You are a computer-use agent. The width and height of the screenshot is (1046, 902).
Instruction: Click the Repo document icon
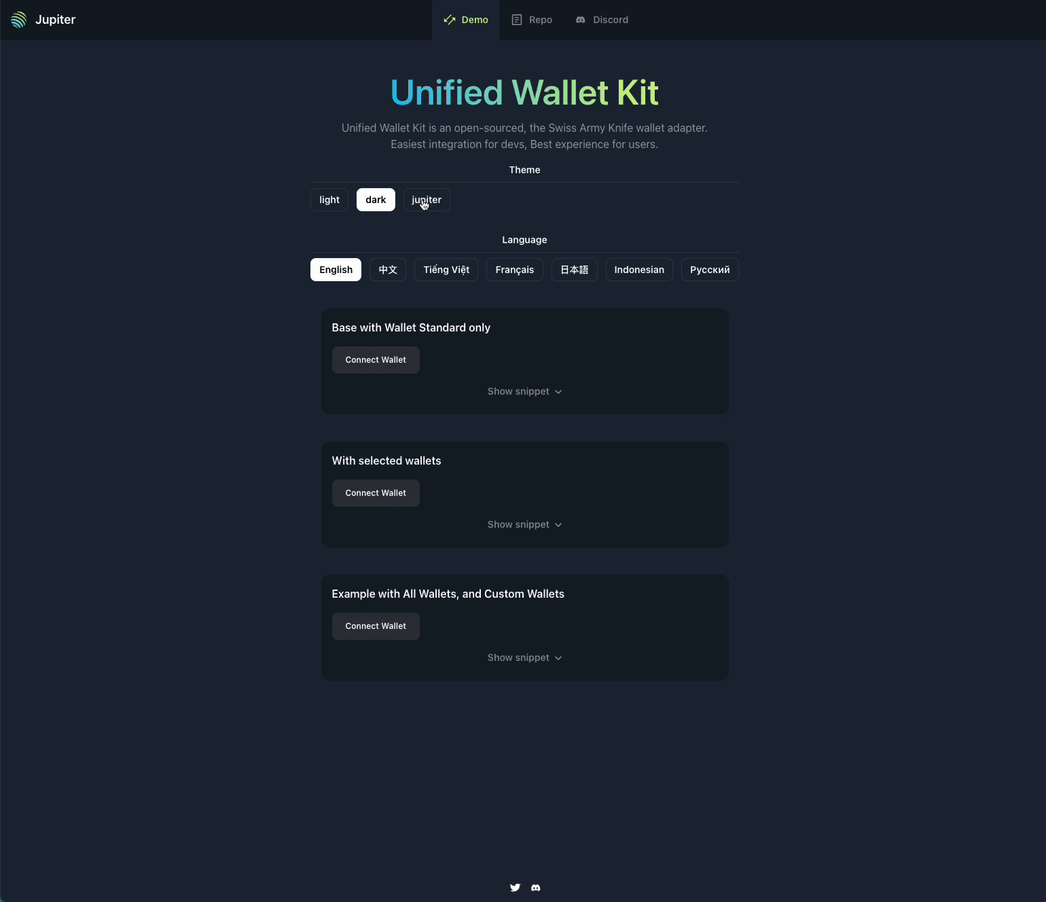pos(517,20)
